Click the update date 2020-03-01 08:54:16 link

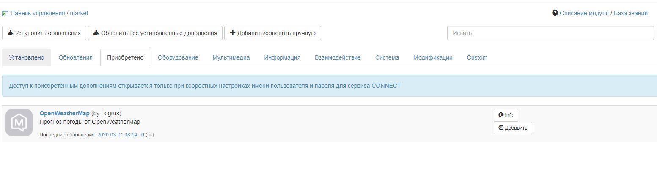121,135
